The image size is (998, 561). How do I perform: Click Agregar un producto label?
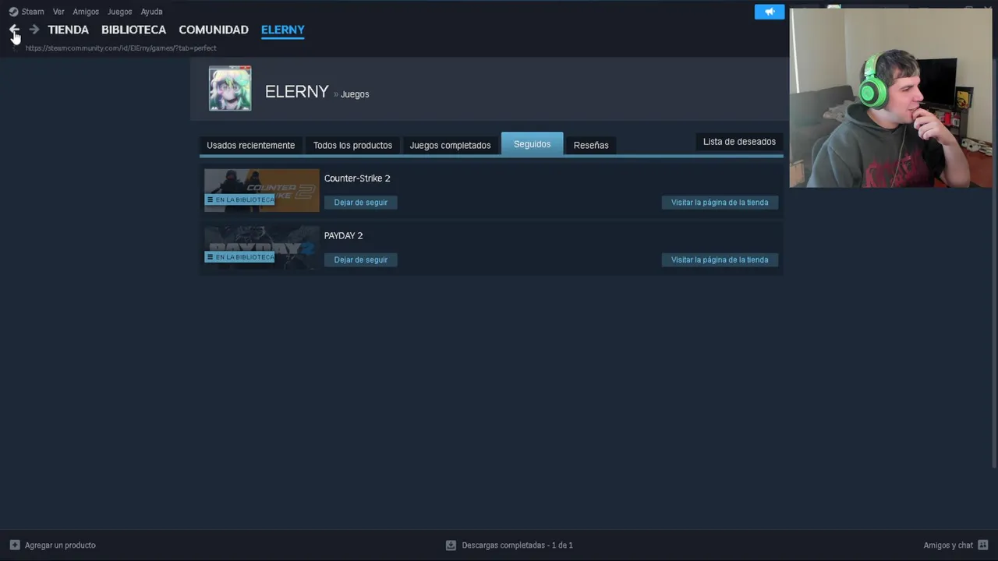coord(60,545)
